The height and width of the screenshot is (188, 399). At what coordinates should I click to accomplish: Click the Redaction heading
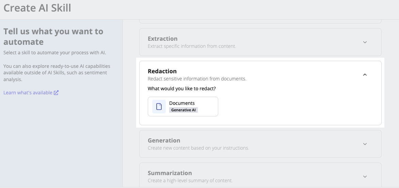pos(162,71)
